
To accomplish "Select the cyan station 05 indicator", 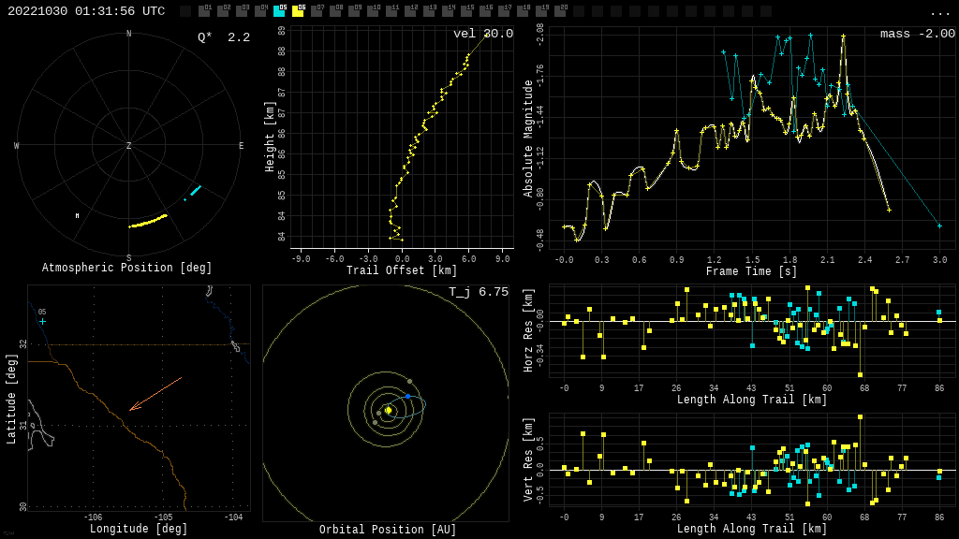I will (279, 11).
